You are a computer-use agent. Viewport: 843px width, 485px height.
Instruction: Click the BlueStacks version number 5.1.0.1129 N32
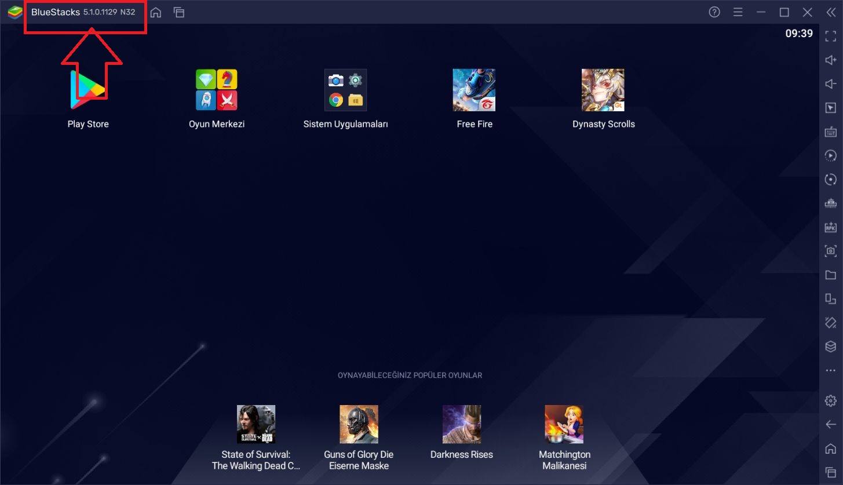109,12
